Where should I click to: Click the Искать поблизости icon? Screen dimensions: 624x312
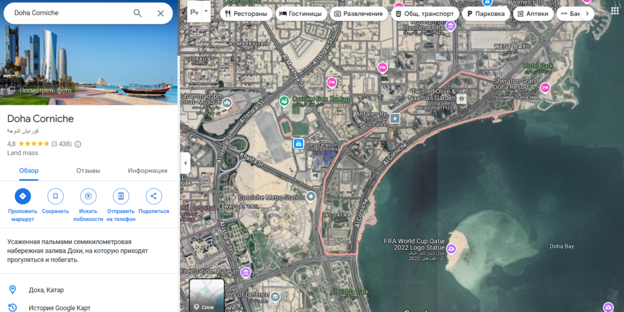pos(88,196)
